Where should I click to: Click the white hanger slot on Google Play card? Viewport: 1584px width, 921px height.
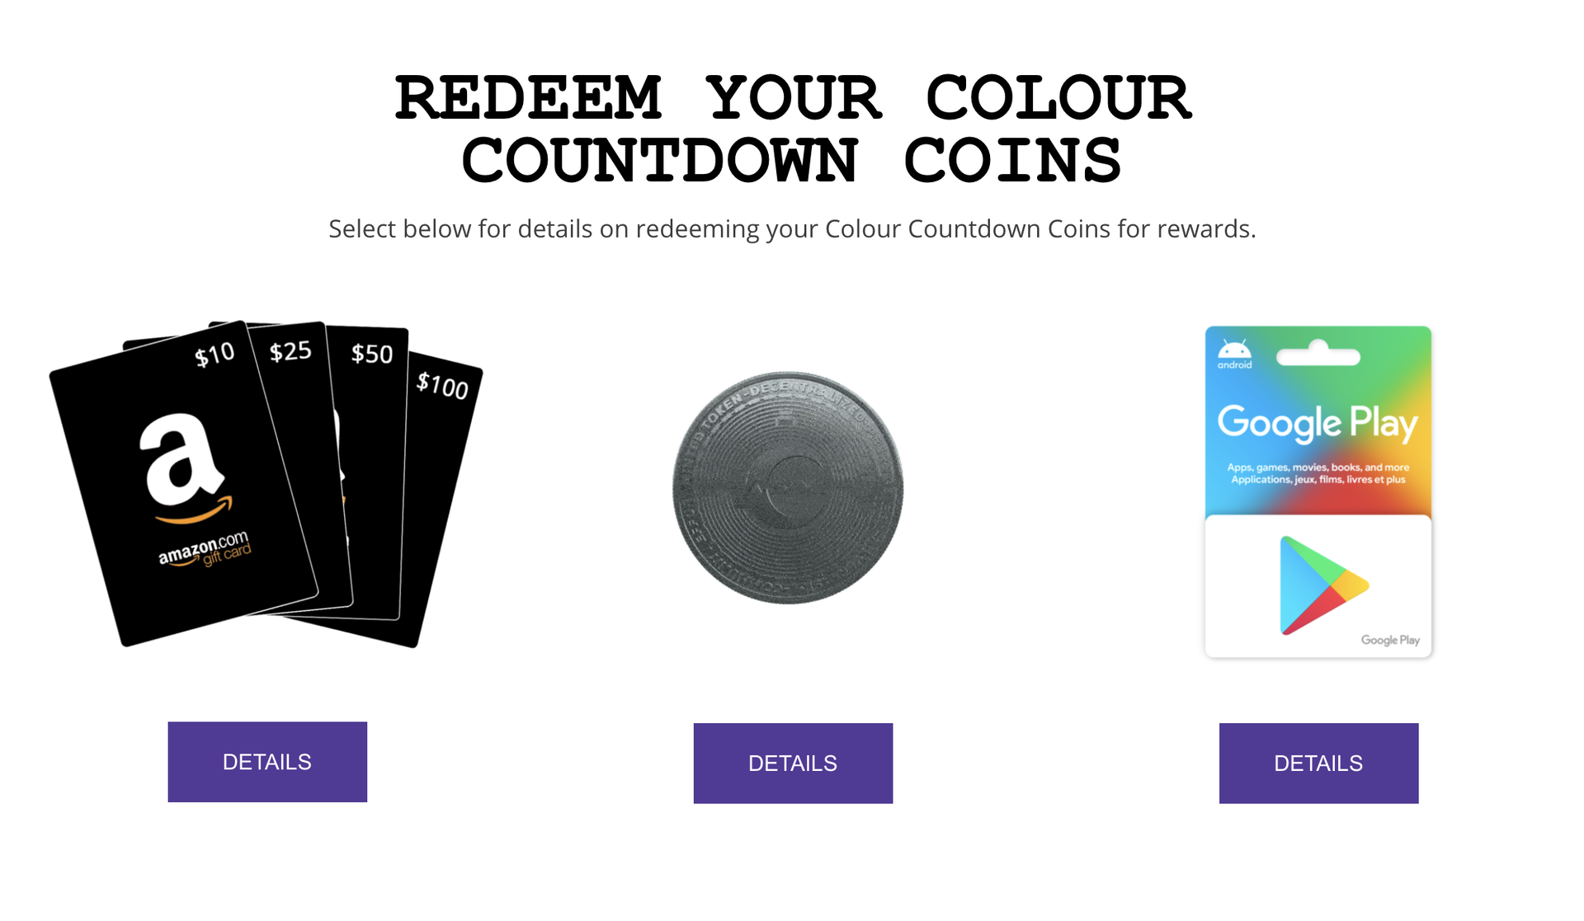coord(1318,354)
